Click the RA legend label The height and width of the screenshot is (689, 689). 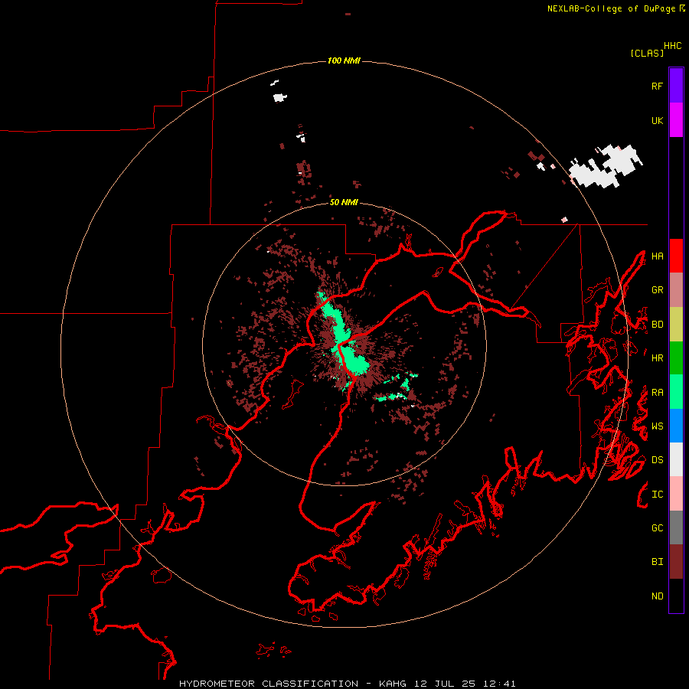(657, 393)
